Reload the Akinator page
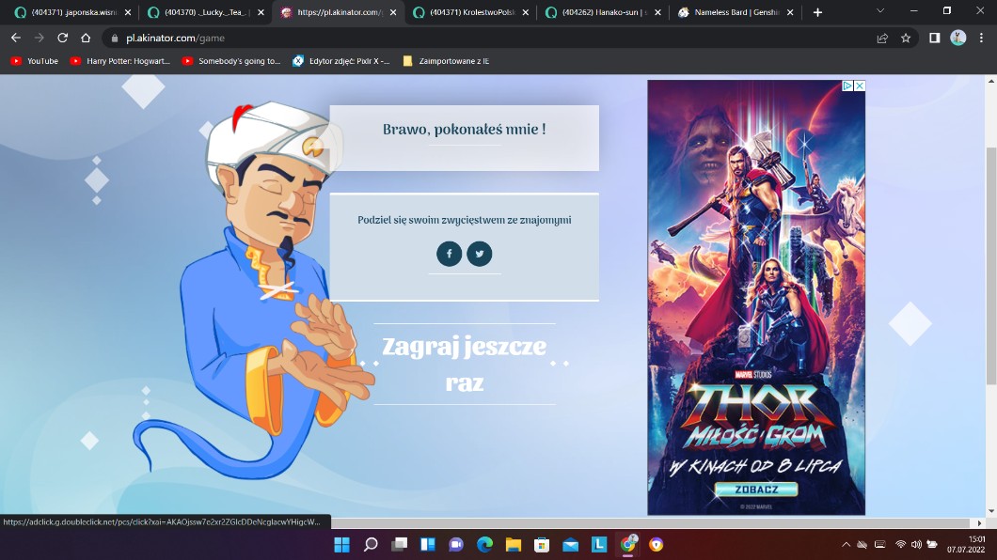 [x=62, y=38]
